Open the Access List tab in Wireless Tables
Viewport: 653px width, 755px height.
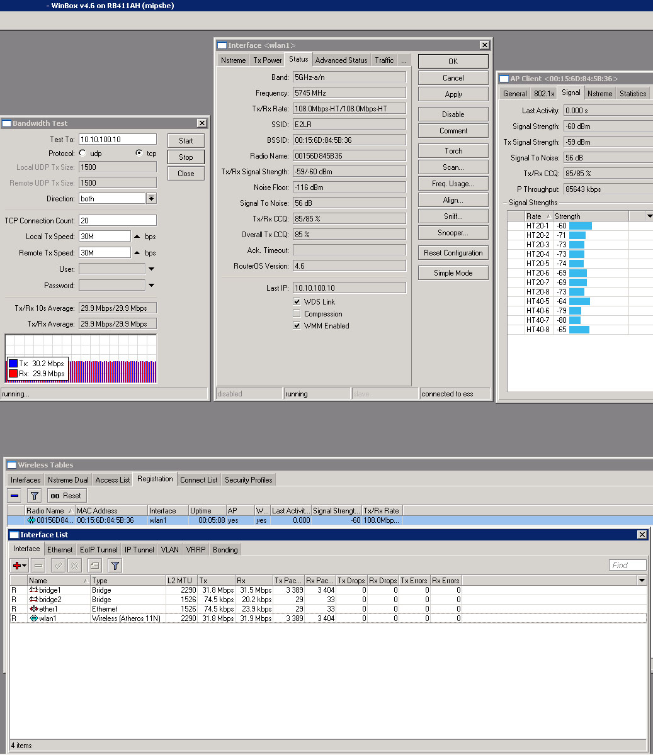pos(113,480)
